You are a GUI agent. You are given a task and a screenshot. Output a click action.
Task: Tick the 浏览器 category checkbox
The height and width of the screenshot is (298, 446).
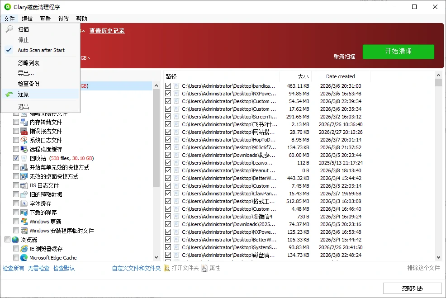pyautogui.click(x=7, y=240)
